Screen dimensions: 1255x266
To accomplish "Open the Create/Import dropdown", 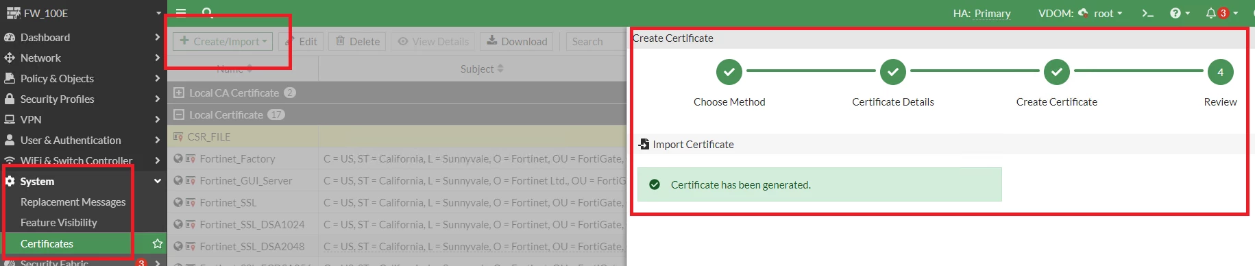I will coord(223,41).
